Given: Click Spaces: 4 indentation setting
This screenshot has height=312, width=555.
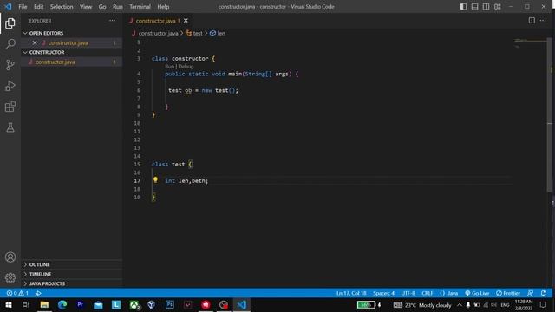Looking at the screenshot, I should pyautogui.click(x=383, y=293).
